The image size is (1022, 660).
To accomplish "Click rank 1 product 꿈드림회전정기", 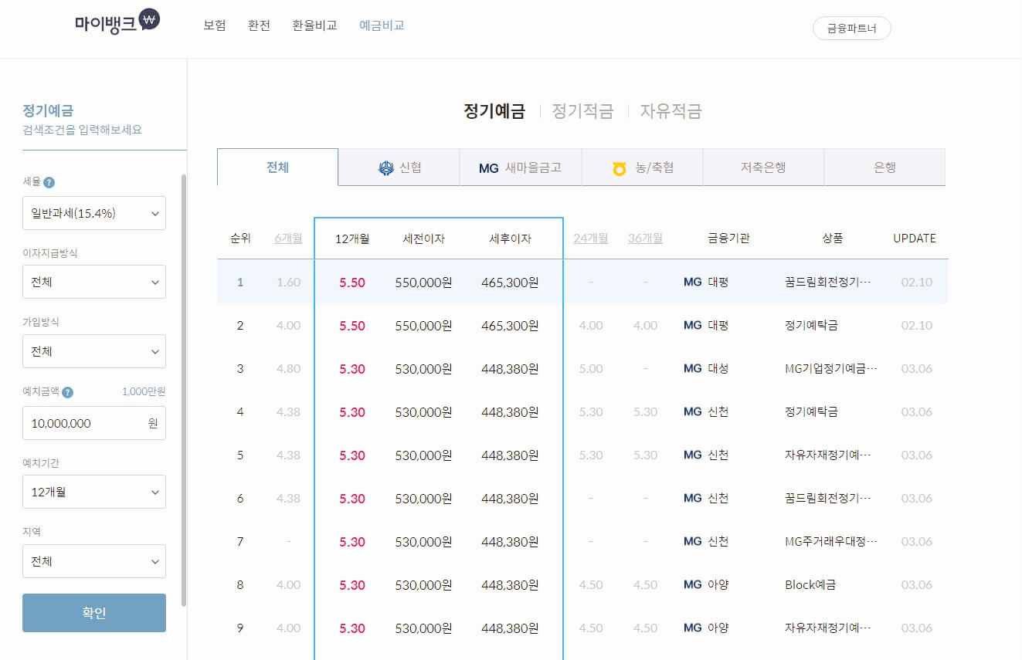I will (827, 282).
